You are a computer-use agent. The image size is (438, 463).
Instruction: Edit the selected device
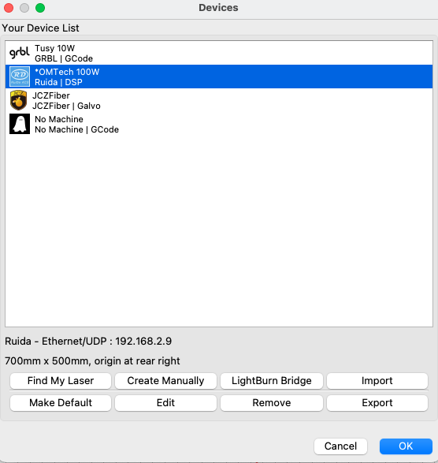coord(165,403)
